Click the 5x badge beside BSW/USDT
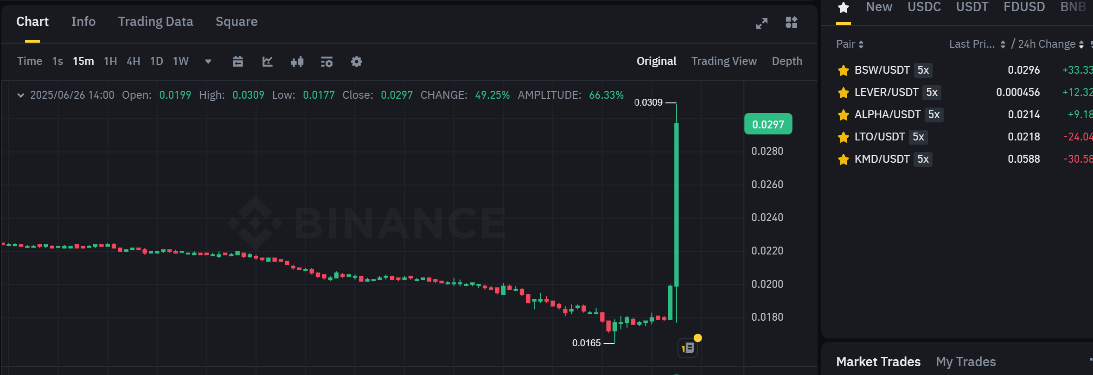 pyautogui.click(x=923, y=70)
